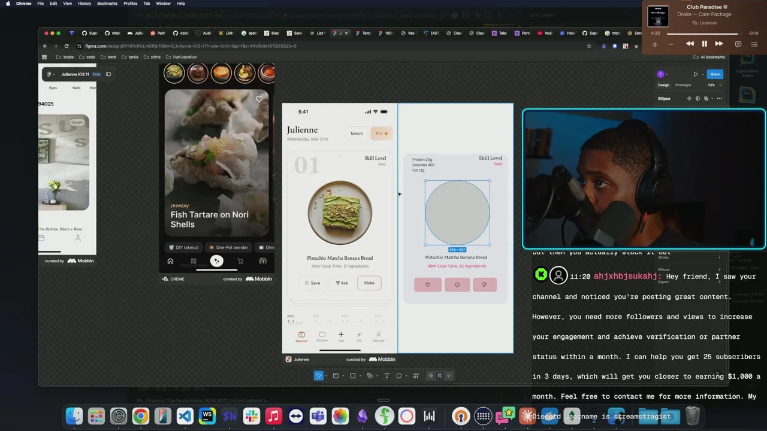Click the Club Paradise album artwork

tap(658, 16)
